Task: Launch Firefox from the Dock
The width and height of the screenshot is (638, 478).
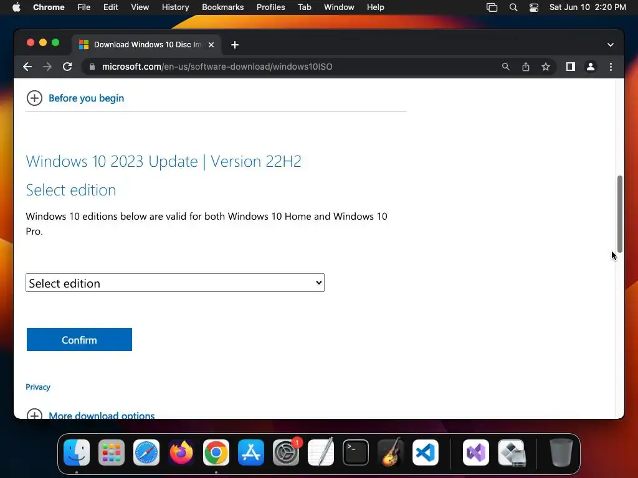Action: [181, 452]
